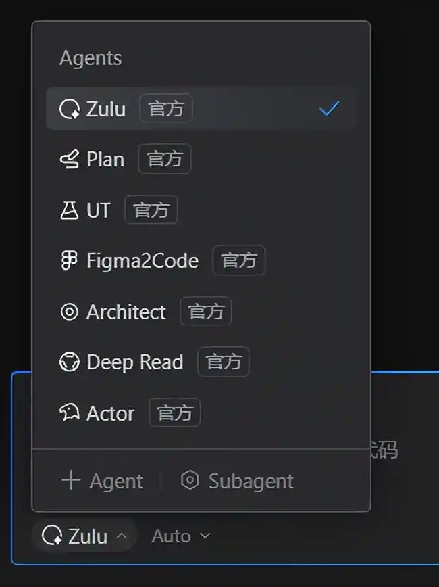Click the Plan agent icon
439x587 pixels.
click(70, 159)
